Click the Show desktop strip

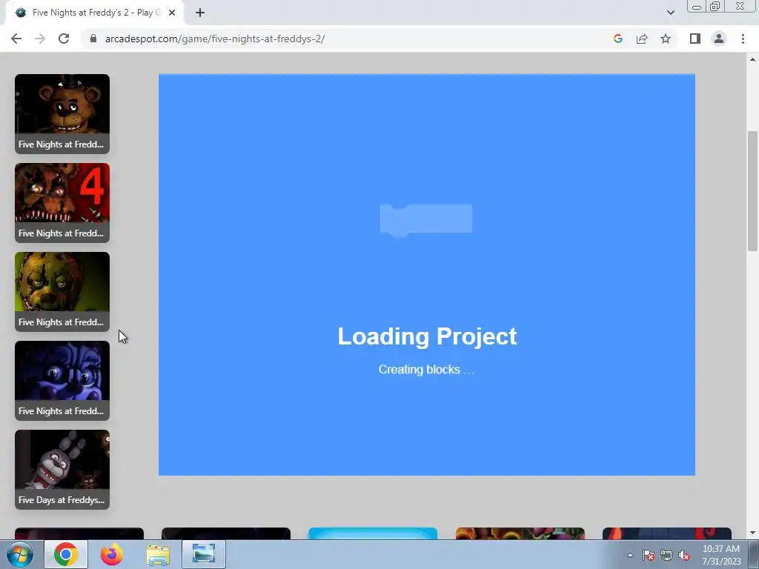[754, 554]
